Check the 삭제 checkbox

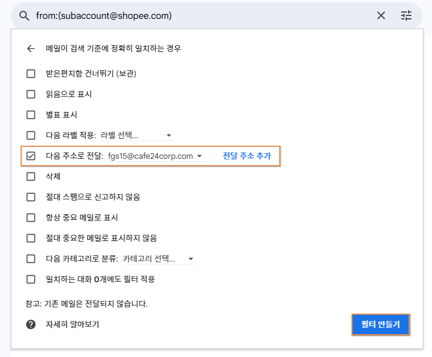[x=31, y=176]
